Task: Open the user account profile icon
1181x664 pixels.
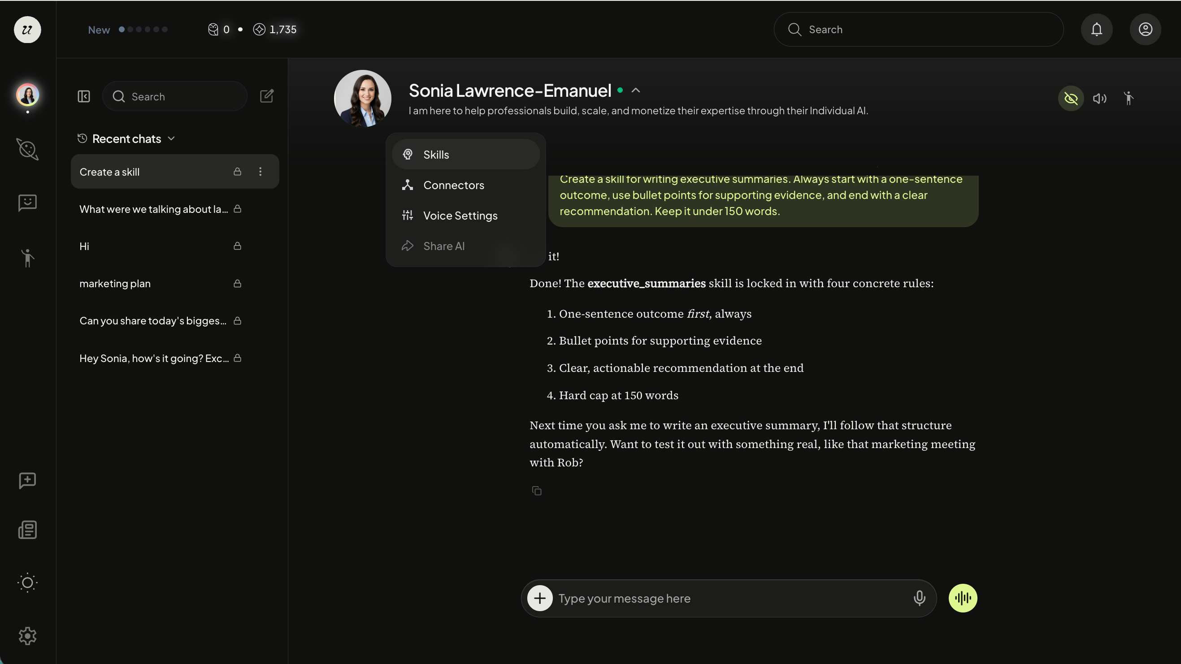Action: click(1145, 29)
